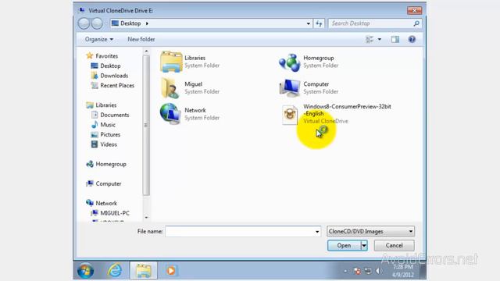
Task: Click the change view icon
Action: 370,39
